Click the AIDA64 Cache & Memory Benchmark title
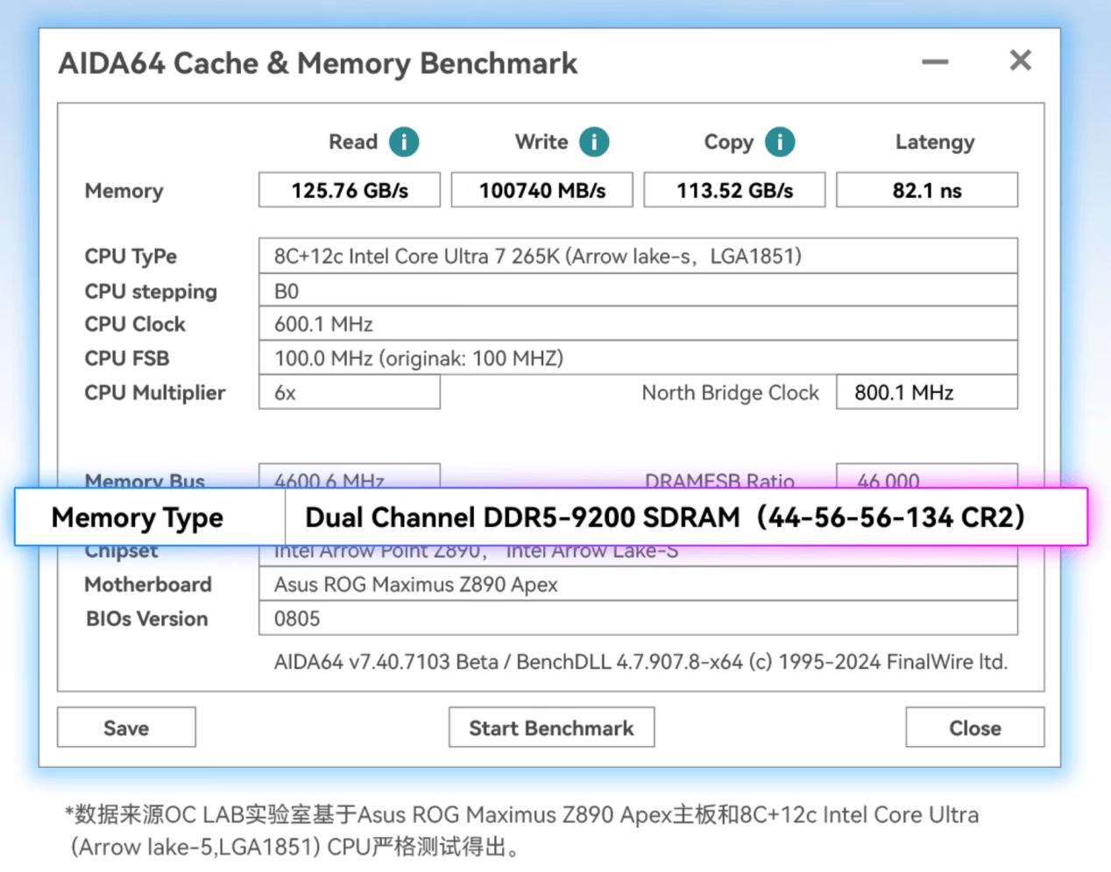This screenshot has width=1111, height=872. [x=319, y=63]
